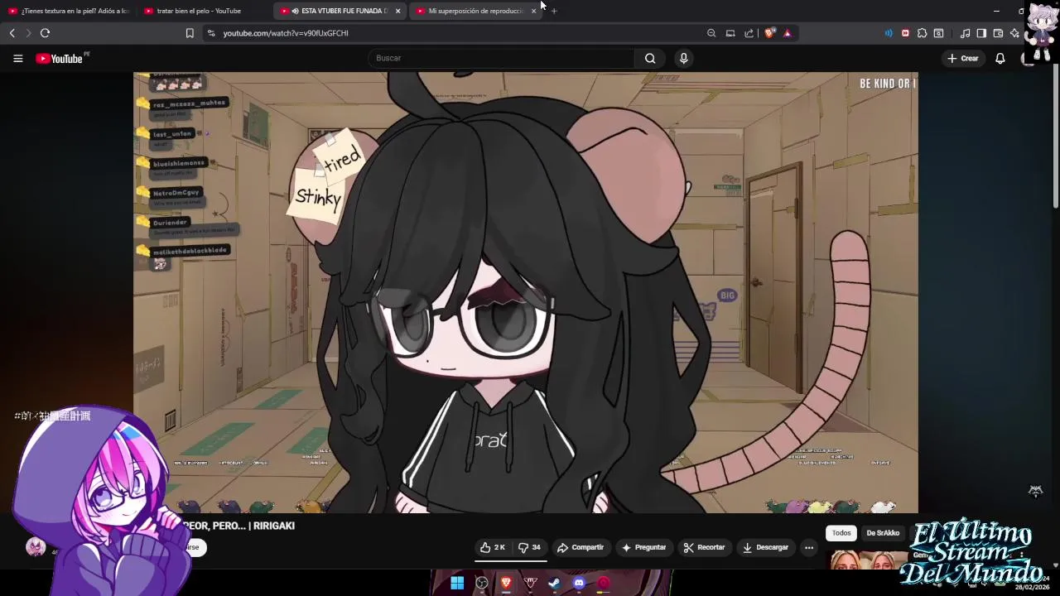This screenshot has height=596, width=1060.
Task: Open a new browser tab
Action: 554,11
